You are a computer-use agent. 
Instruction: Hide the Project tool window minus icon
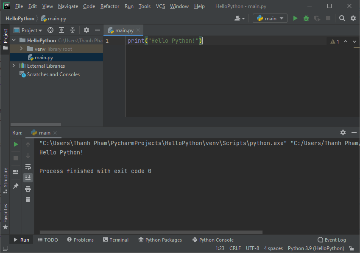98,30
